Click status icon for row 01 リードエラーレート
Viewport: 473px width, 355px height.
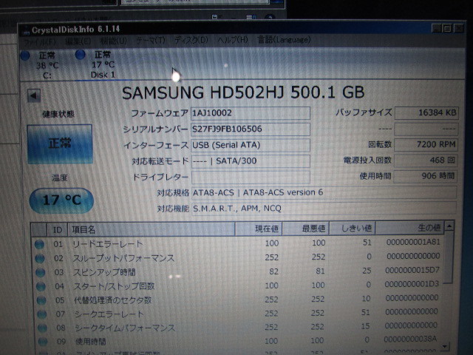pyautogui.click(x=39, y=245)
